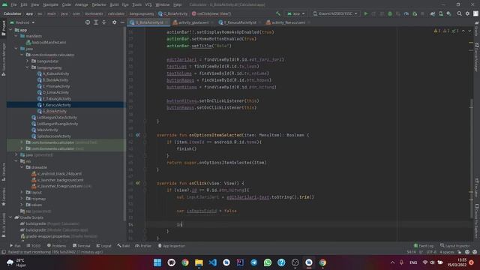This screenshot has width=480, height=270.
Task: Collapse the java folder in project tree
Action: point(16,49)
